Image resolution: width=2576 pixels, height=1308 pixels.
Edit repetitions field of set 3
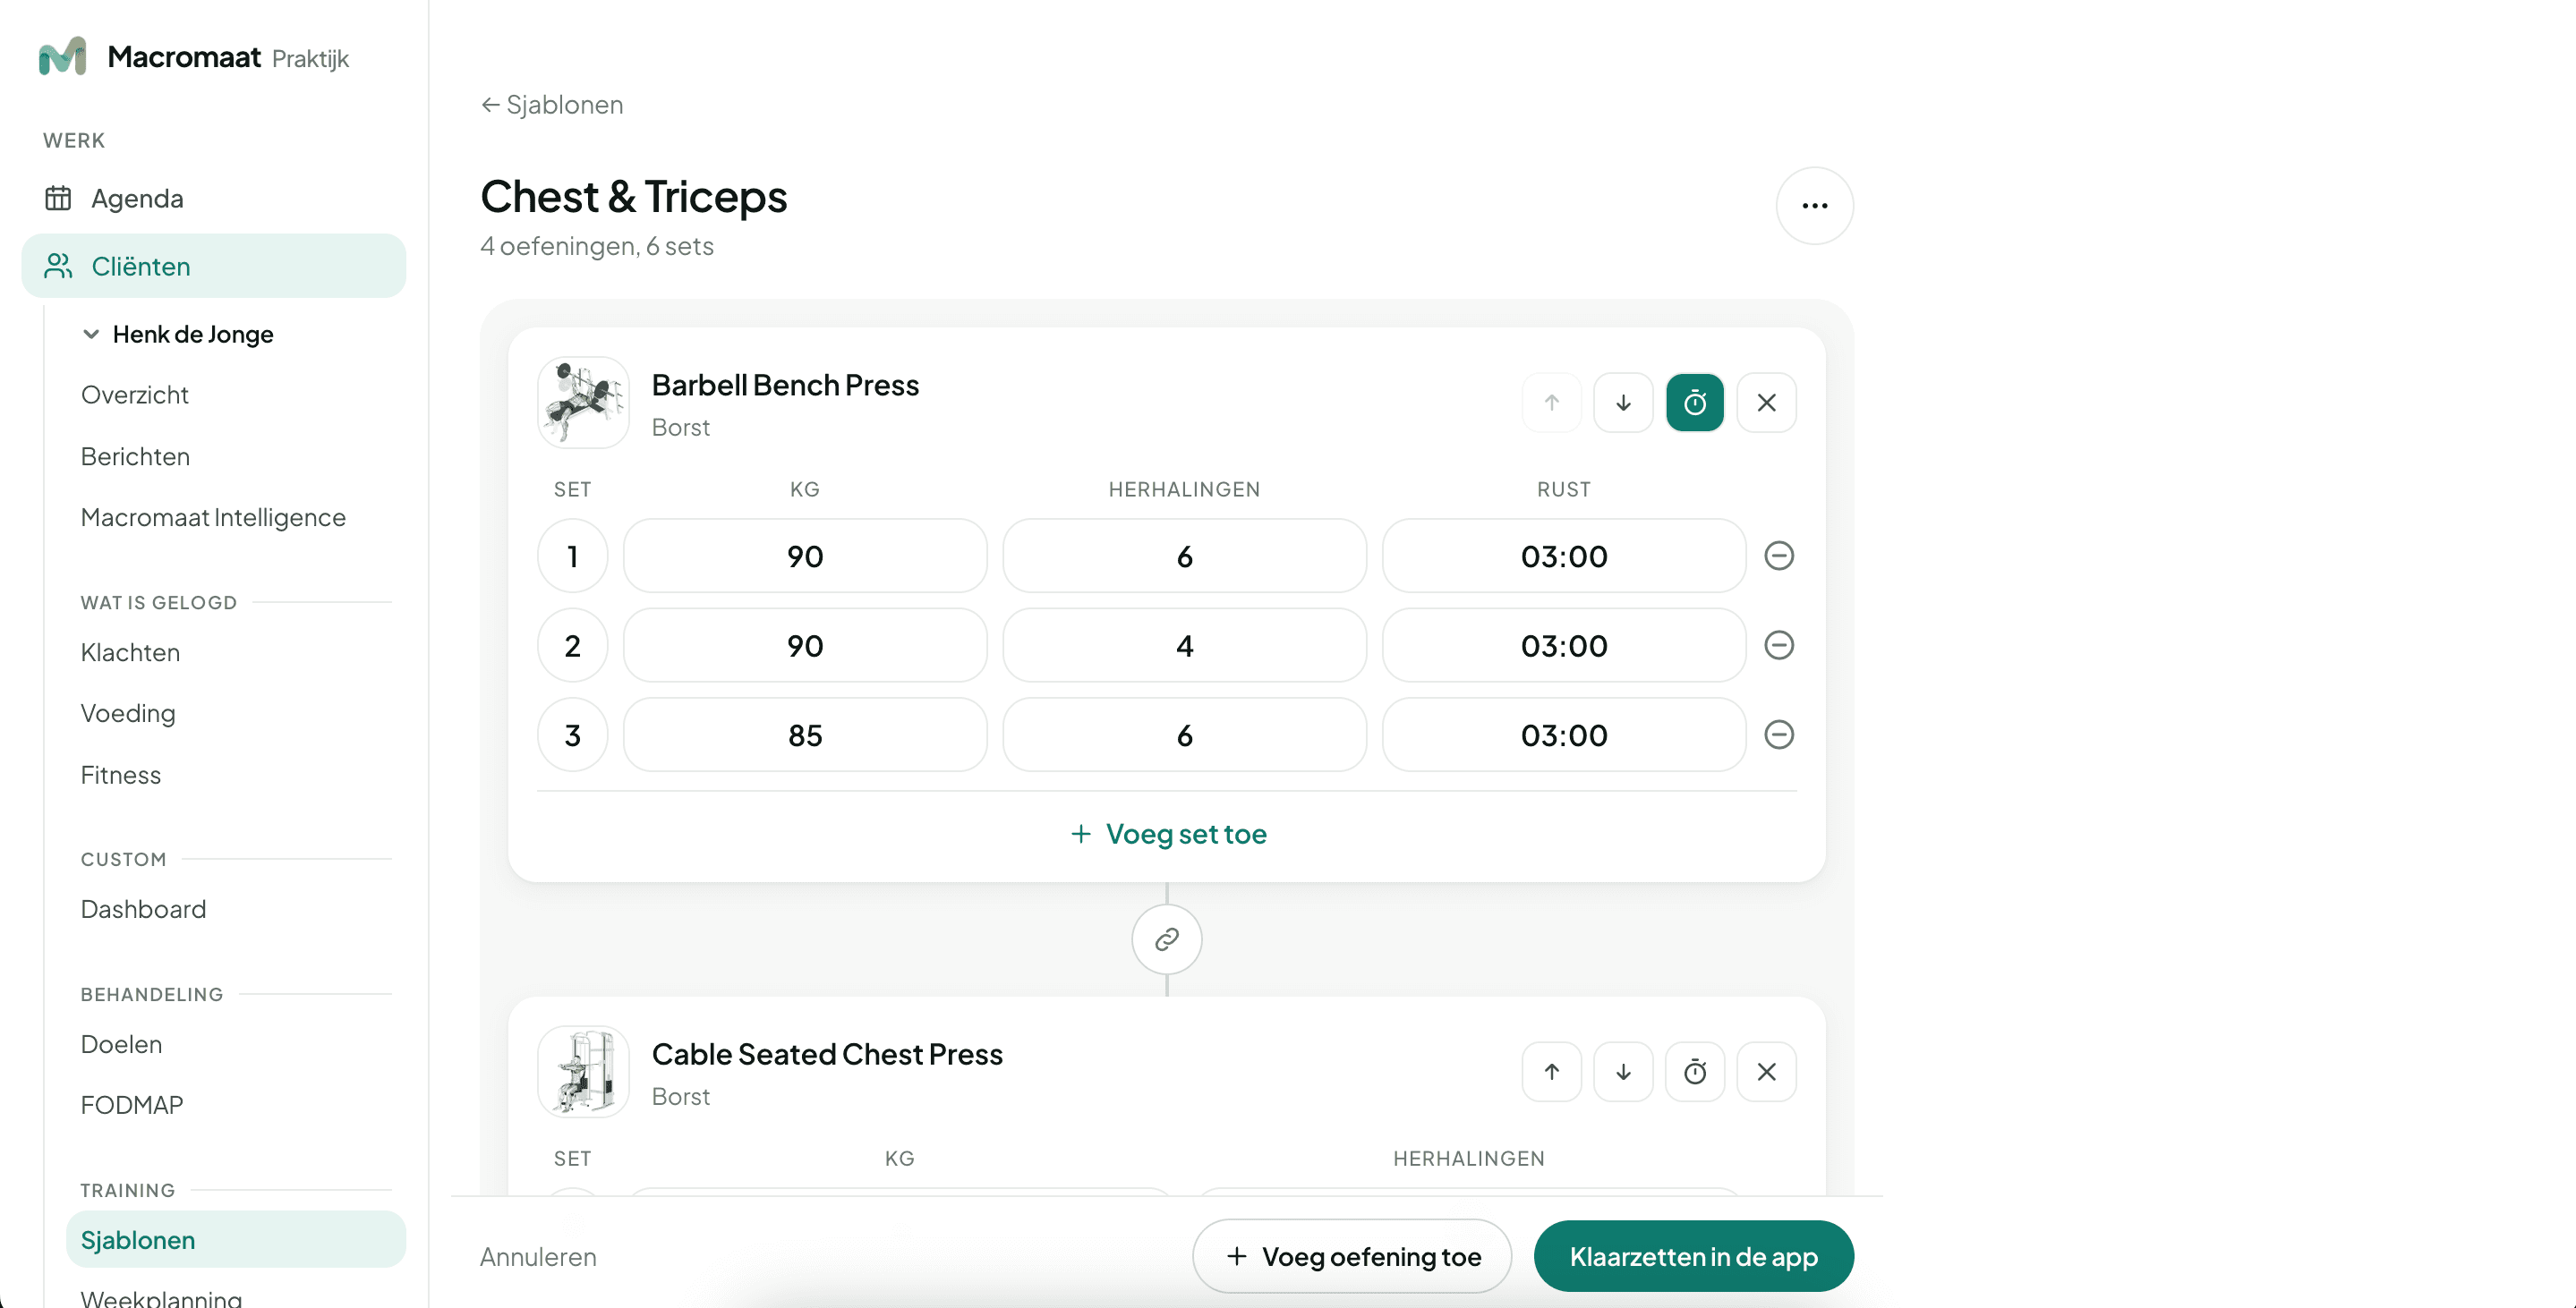point(1184,735)
